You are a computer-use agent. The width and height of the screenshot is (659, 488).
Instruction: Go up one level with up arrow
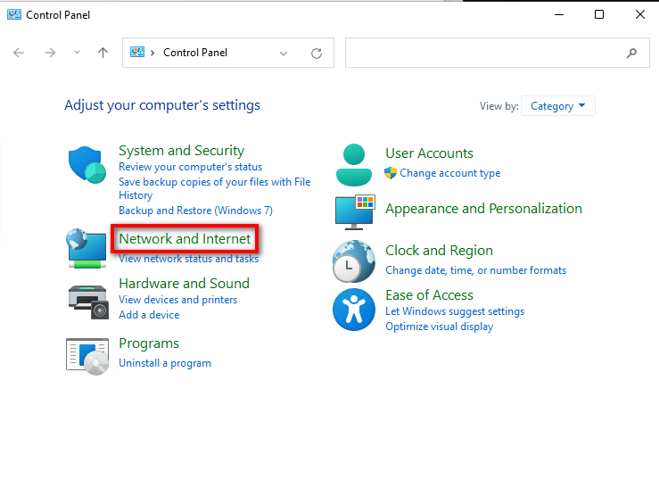pyautogui.click(x=103, y=54)
